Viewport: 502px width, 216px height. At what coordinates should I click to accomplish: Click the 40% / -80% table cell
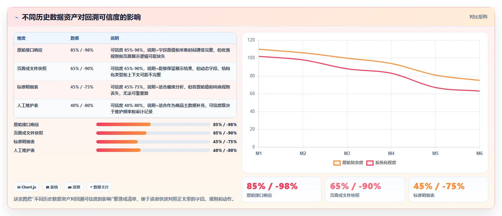click(x=82, y=105)
